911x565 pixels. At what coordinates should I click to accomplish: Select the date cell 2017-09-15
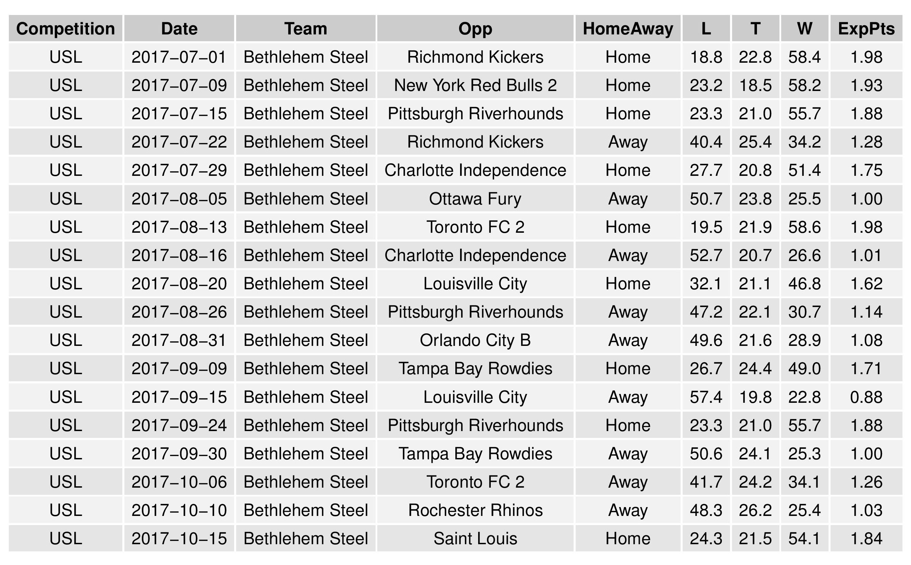(179, 397)
